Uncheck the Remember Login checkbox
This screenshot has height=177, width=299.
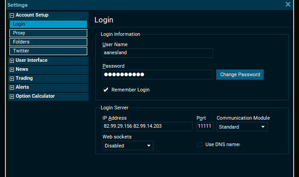coord(106,90)
